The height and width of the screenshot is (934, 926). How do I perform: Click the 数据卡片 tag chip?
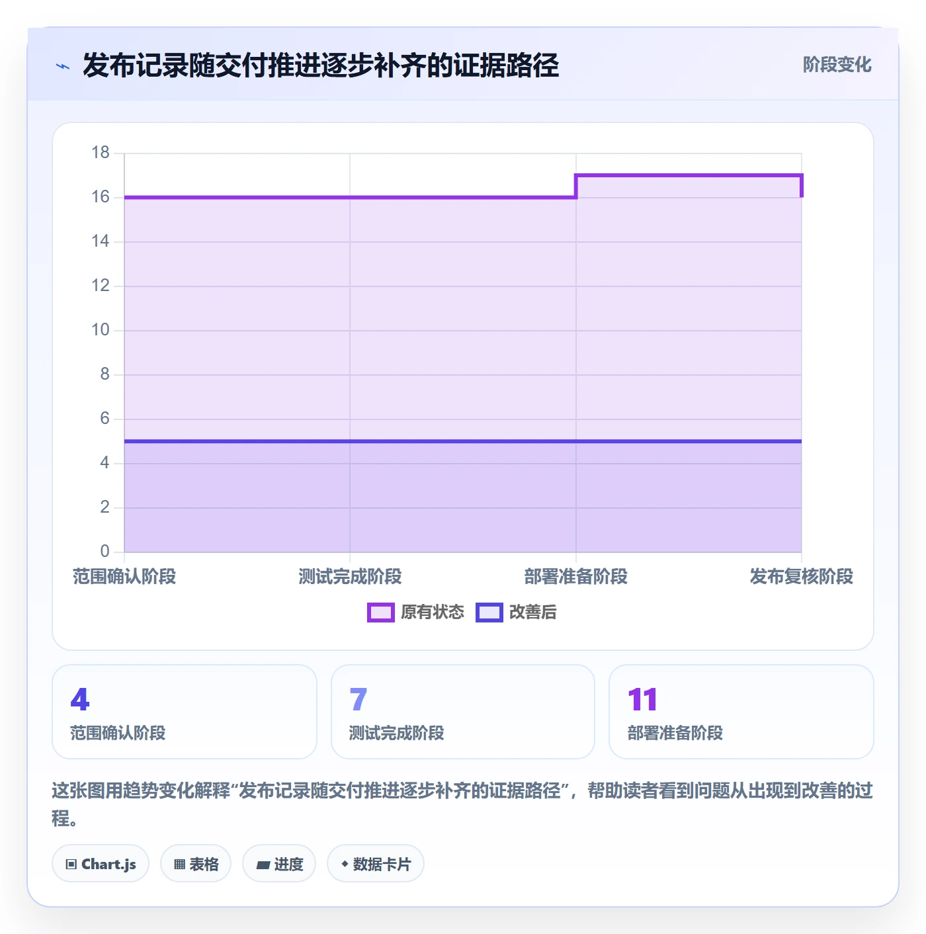click(376, 863)
